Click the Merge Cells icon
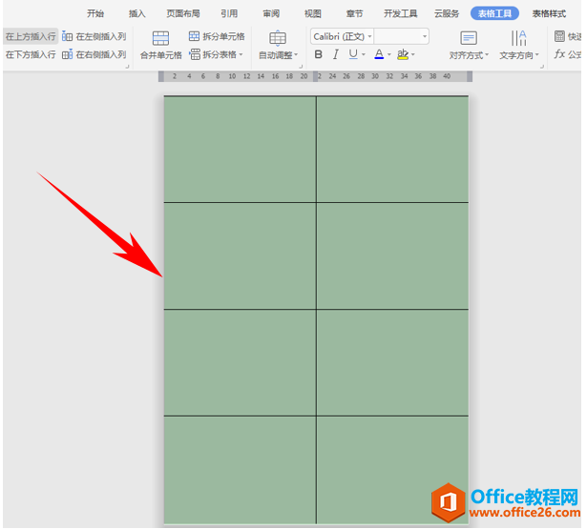587x529 pixels. point(161,38)
